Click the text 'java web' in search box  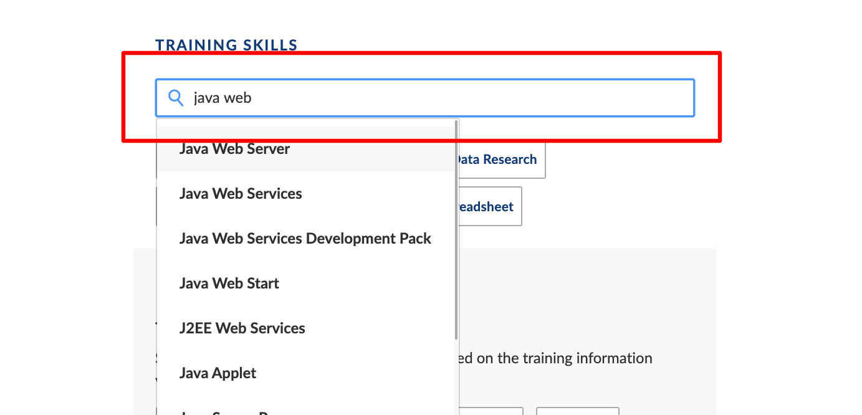[223, 98]
